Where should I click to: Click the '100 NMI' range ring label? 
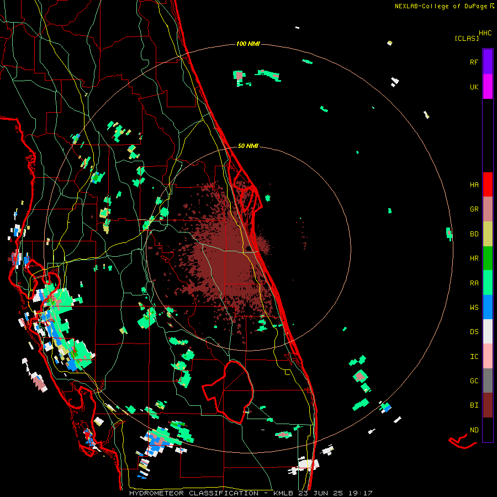point(248,44)
